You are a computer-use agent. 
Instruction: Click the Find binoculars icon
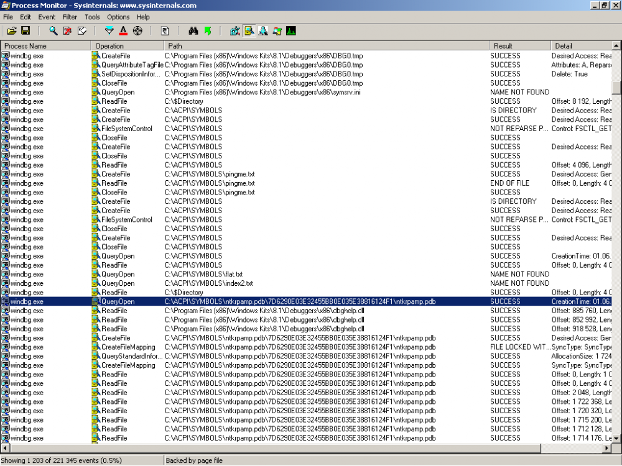point(193,30)
